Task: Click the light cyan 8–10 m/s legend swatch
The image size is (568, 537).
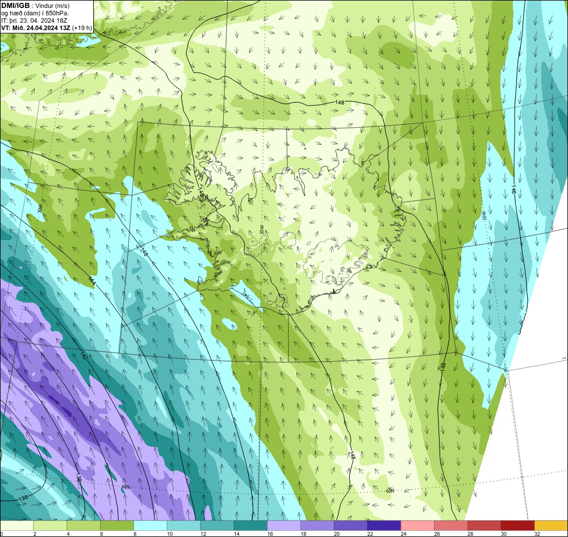Action: coord(151,526)
